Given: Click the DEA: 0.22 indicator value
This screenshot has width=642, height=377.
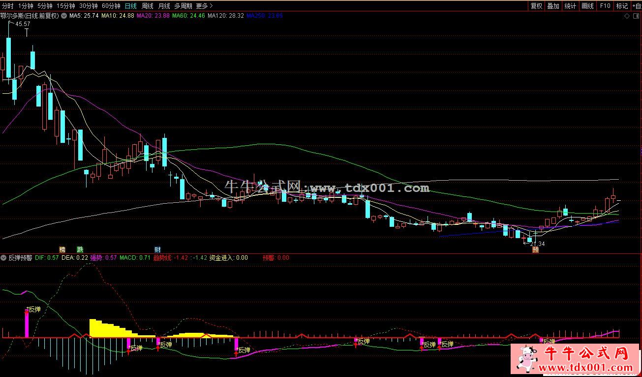Looking at the screenshot, I should pos(75,258).
